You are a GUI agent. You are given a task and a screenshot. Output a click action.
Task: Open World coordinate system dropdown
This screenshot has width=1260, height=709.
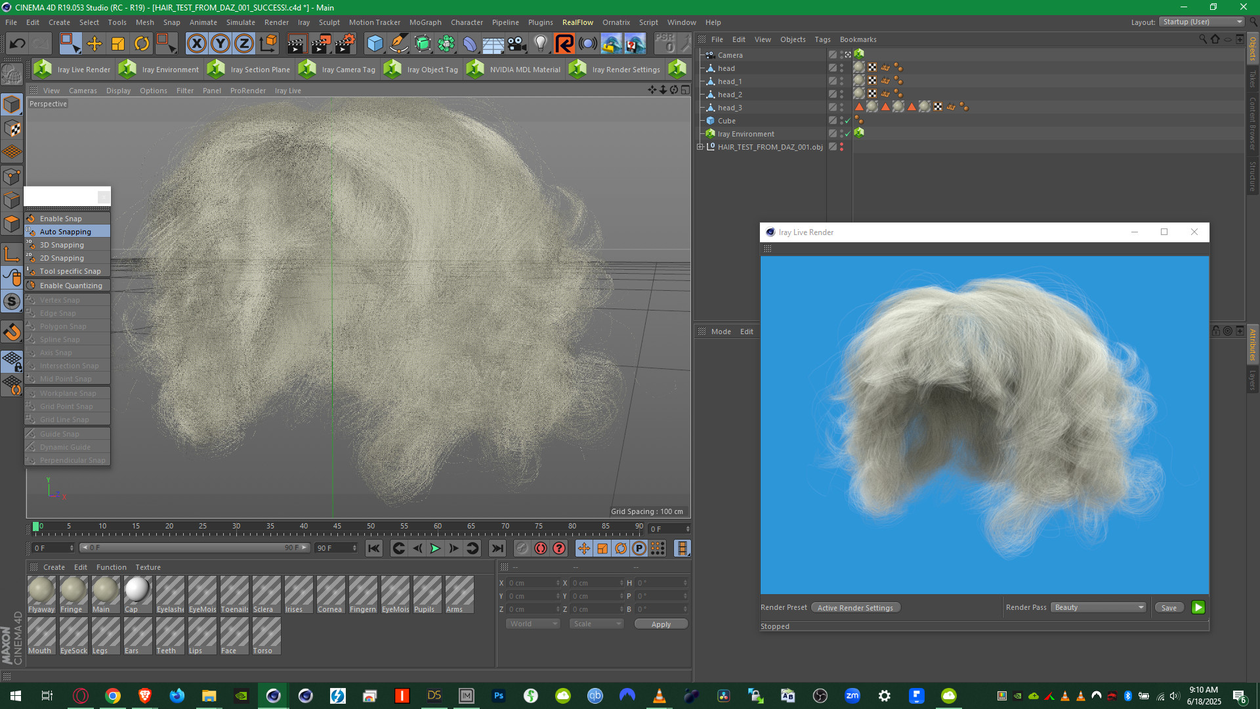click(x=532, y=624)
